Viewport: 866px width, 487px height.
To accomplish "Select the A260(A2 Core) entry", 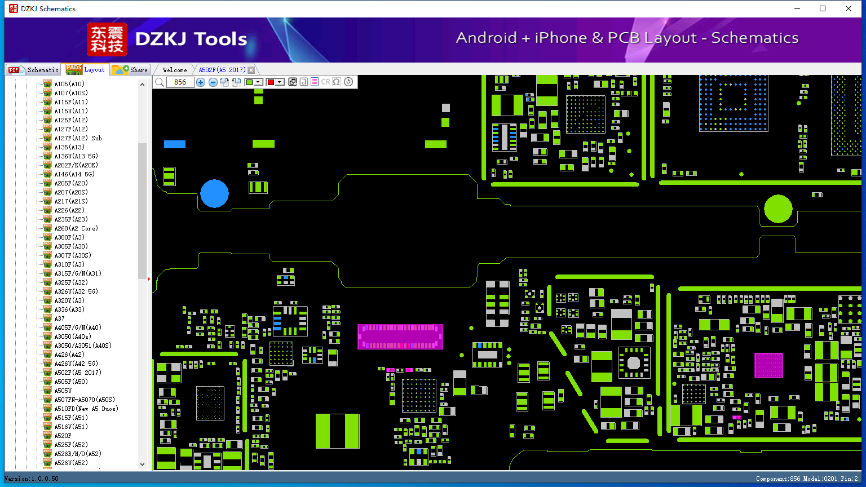I will (76, 228).
